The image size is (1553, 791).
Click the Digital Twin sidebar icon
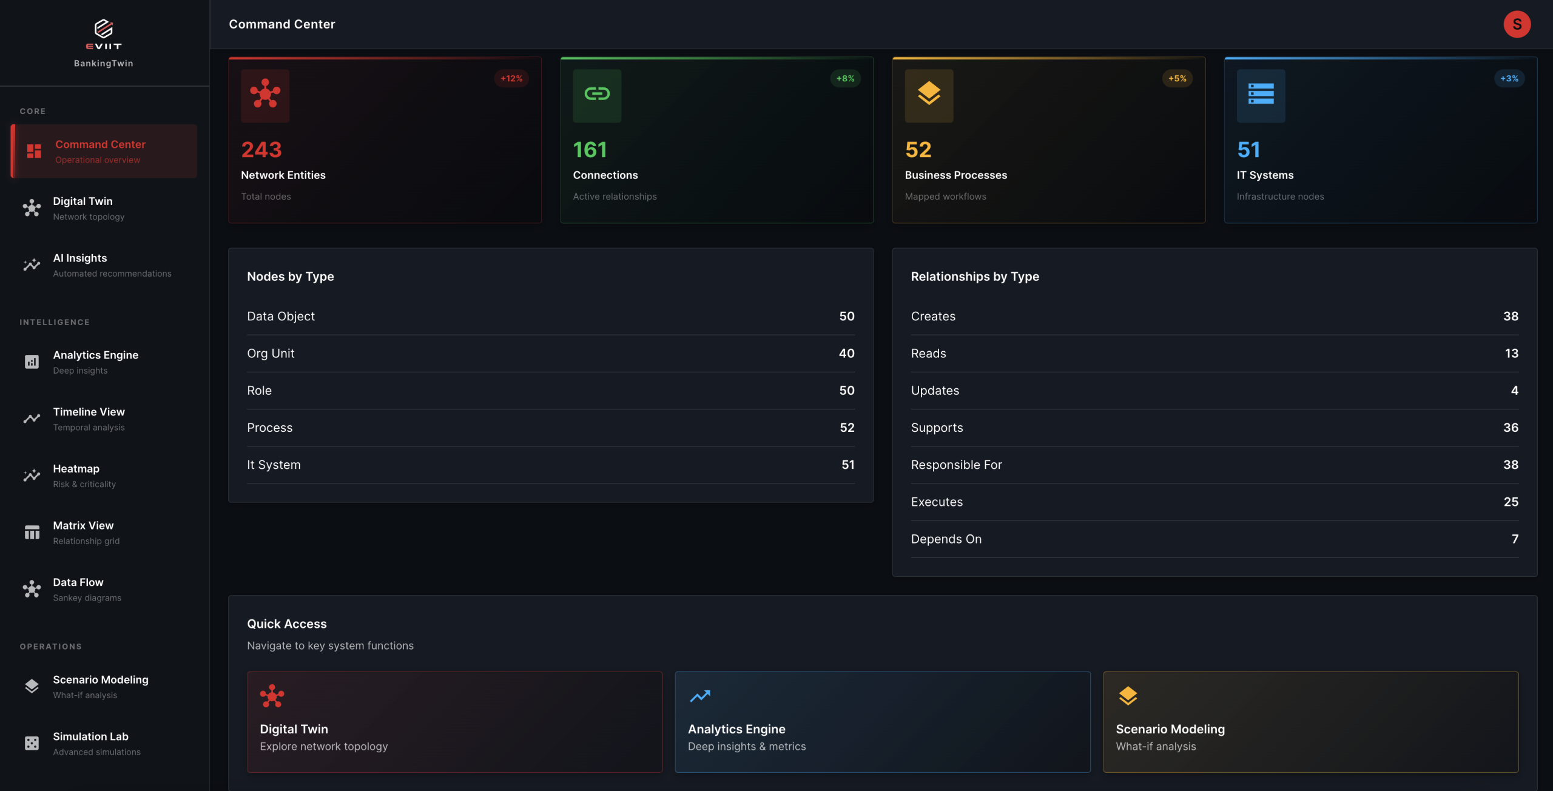pyautogui.click(x=32, y=208)
